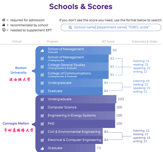Click the thumbs-up icon beside School of Management Graduate
Image resolution: width=163 pixels, height=152 pixels.
pos(42,50)
